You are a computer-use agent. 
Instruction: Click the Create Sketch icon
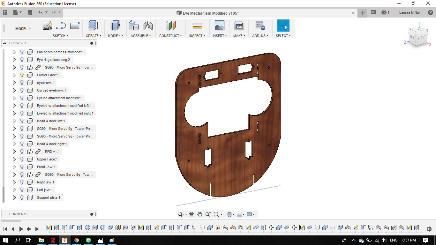47,26
